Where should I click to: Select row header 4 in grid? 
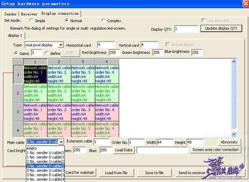(18, 129)
